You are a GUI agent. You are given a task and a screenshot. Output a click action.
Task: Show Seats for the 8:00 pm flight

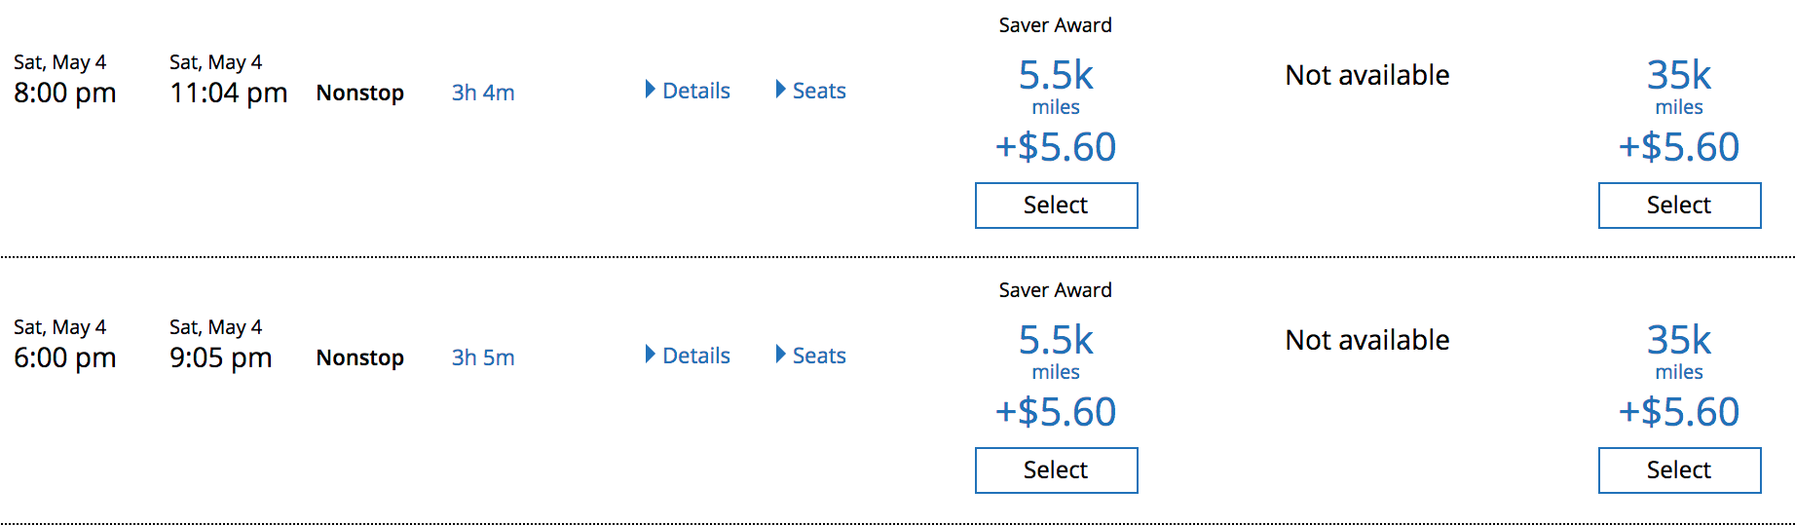click(x=811, y=91)
